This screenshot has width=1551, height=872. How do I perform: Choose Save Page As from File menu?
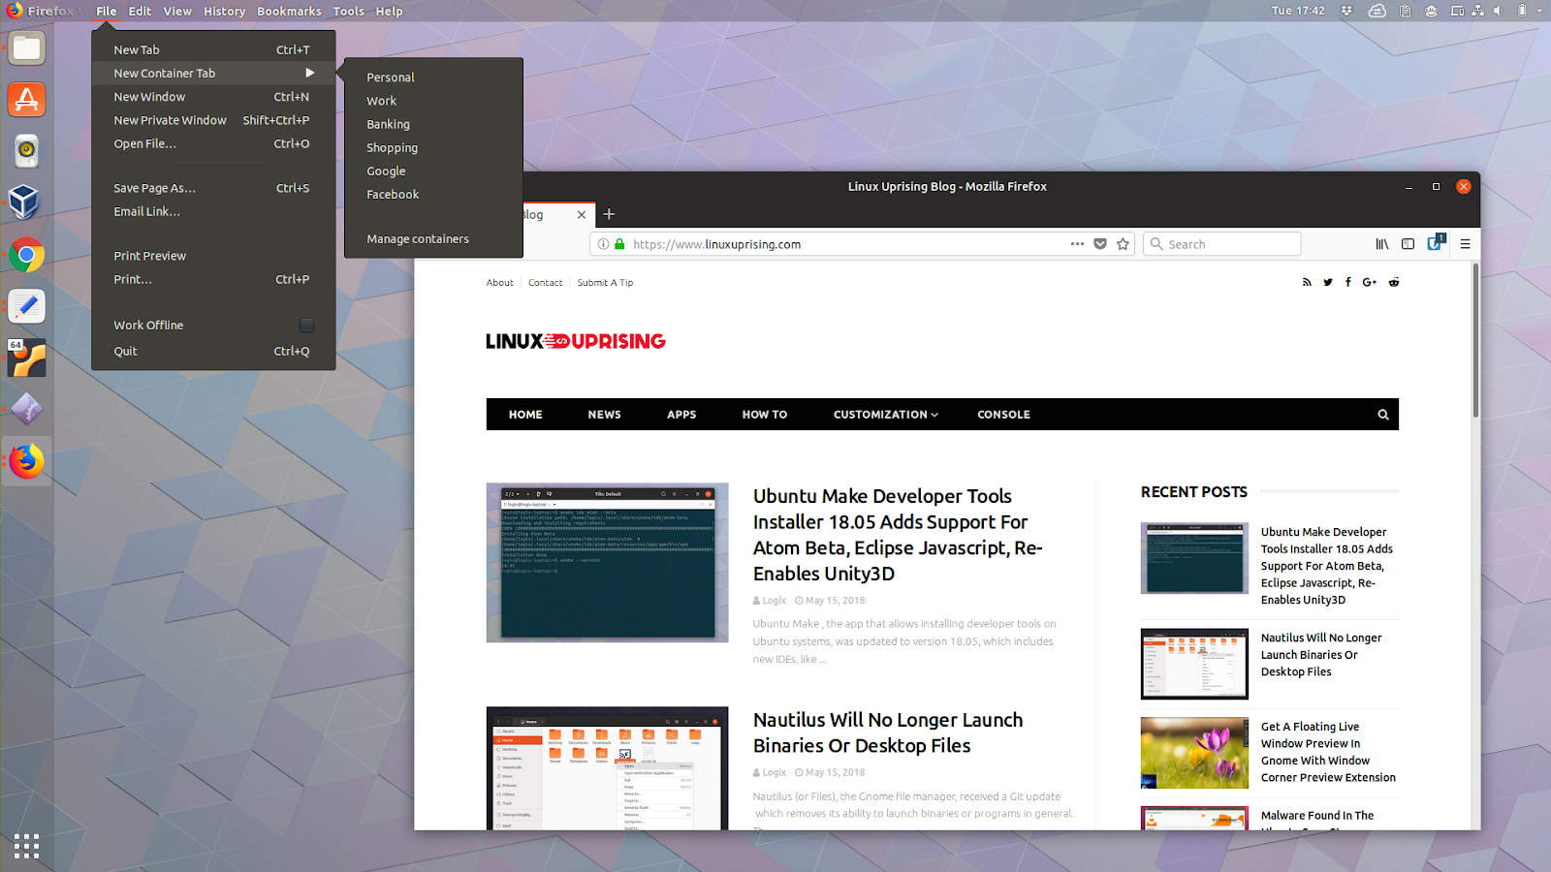click(213, 188)
